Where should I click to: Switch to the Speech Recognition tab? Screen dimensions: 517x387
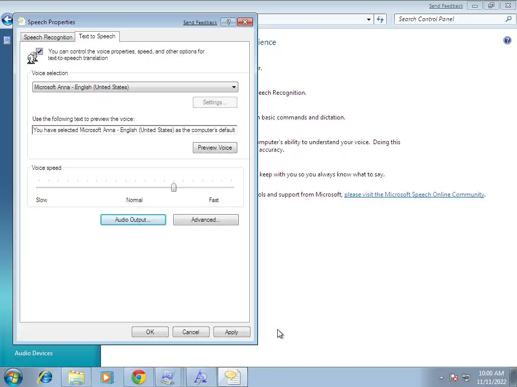[x=48, y=37]
